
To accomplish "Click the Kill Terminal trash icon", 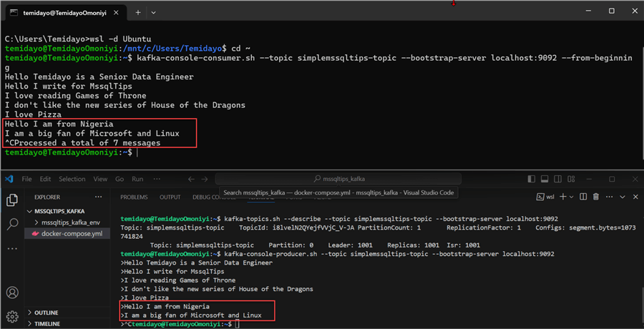I will pyautogui.click(x=595, y=197).
